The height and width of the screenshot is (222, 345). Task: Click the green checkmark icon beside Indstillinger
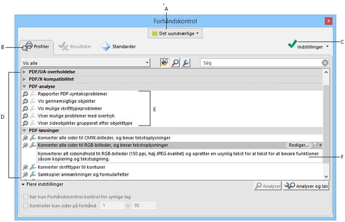[292, 44]
